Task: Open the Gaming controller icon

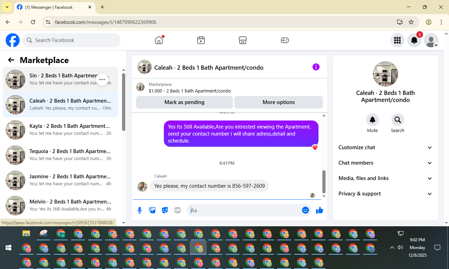Action: click(285, 40)
